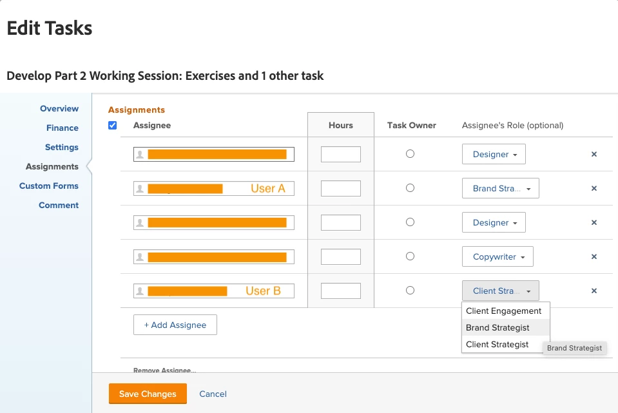Delete the Copywriter assignee row
This screenshot has width=618, height=413.
(x=594, y=256)
